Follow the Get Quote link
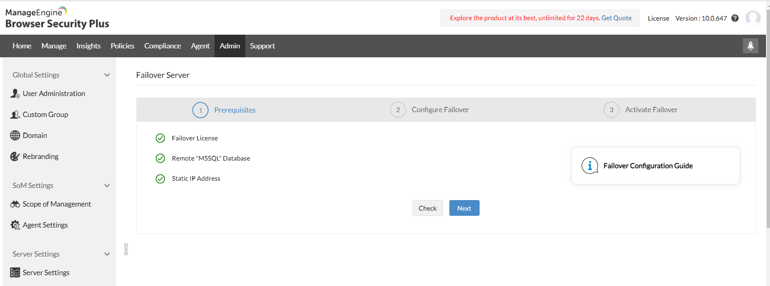 616,18
